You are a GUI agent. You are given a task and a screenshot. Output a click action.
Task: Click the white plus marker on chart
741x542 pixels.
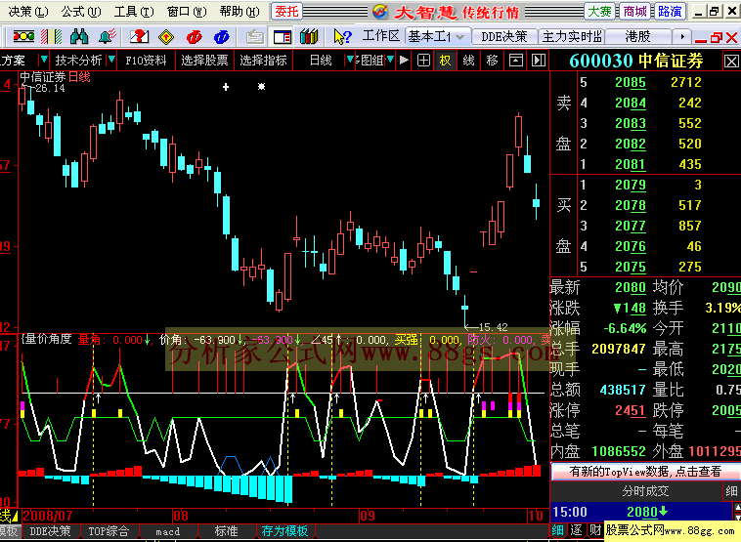pos(226,87)
